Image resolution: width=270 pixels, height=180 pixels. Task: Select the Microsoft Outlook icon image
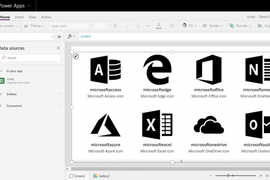coord(257,125)
